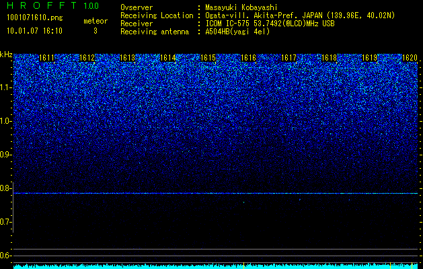Image resolution: width=423 pixels, height=269 pixels.
Task: Click the 1611 time marker
Action: 46,58
